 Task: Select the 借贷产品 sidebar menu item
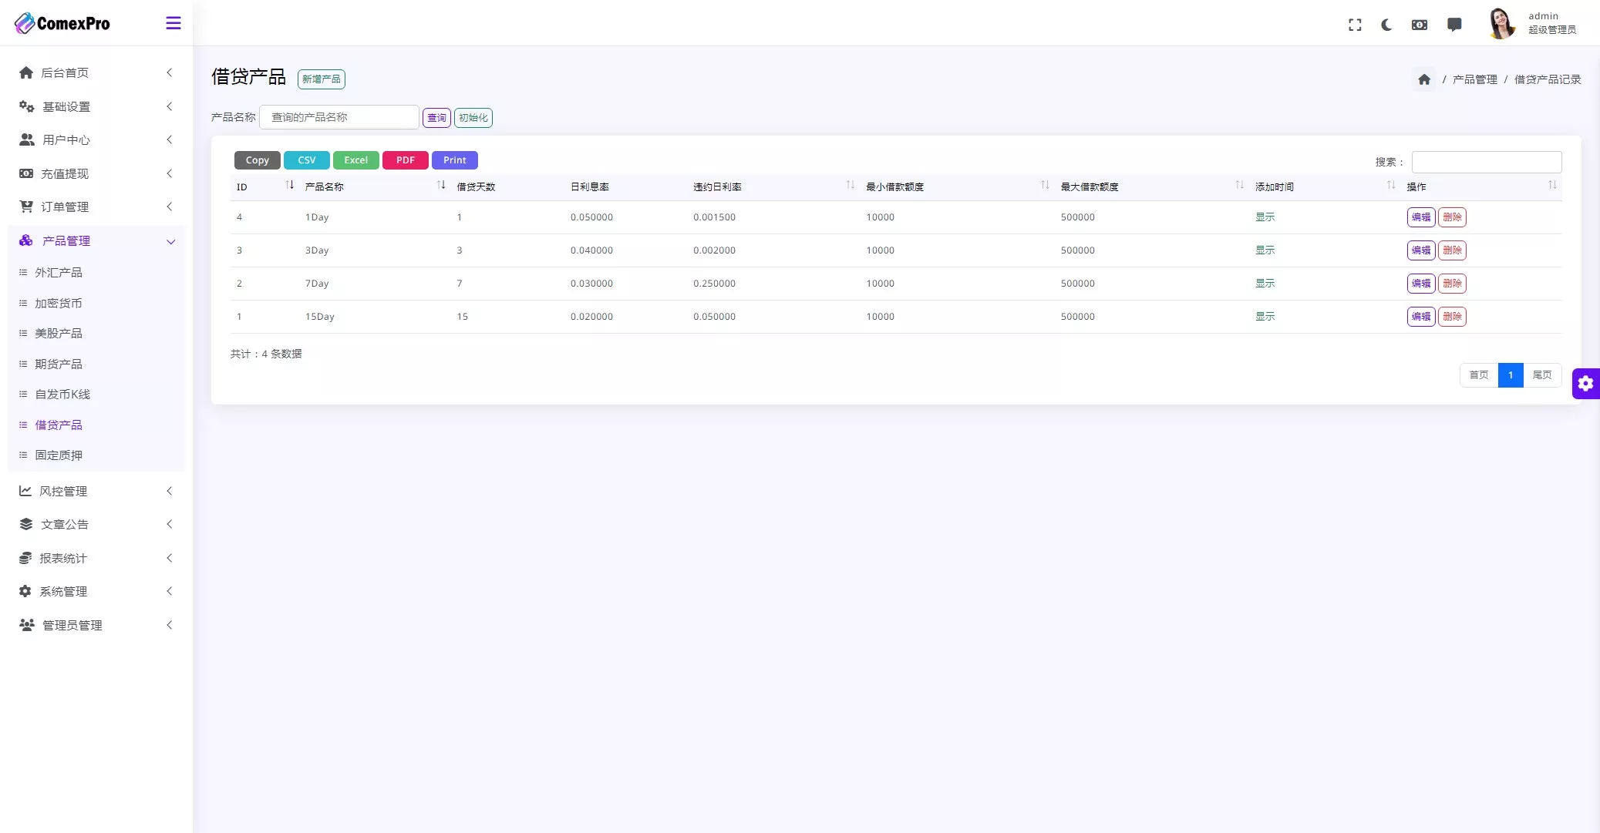pos(57,424)
